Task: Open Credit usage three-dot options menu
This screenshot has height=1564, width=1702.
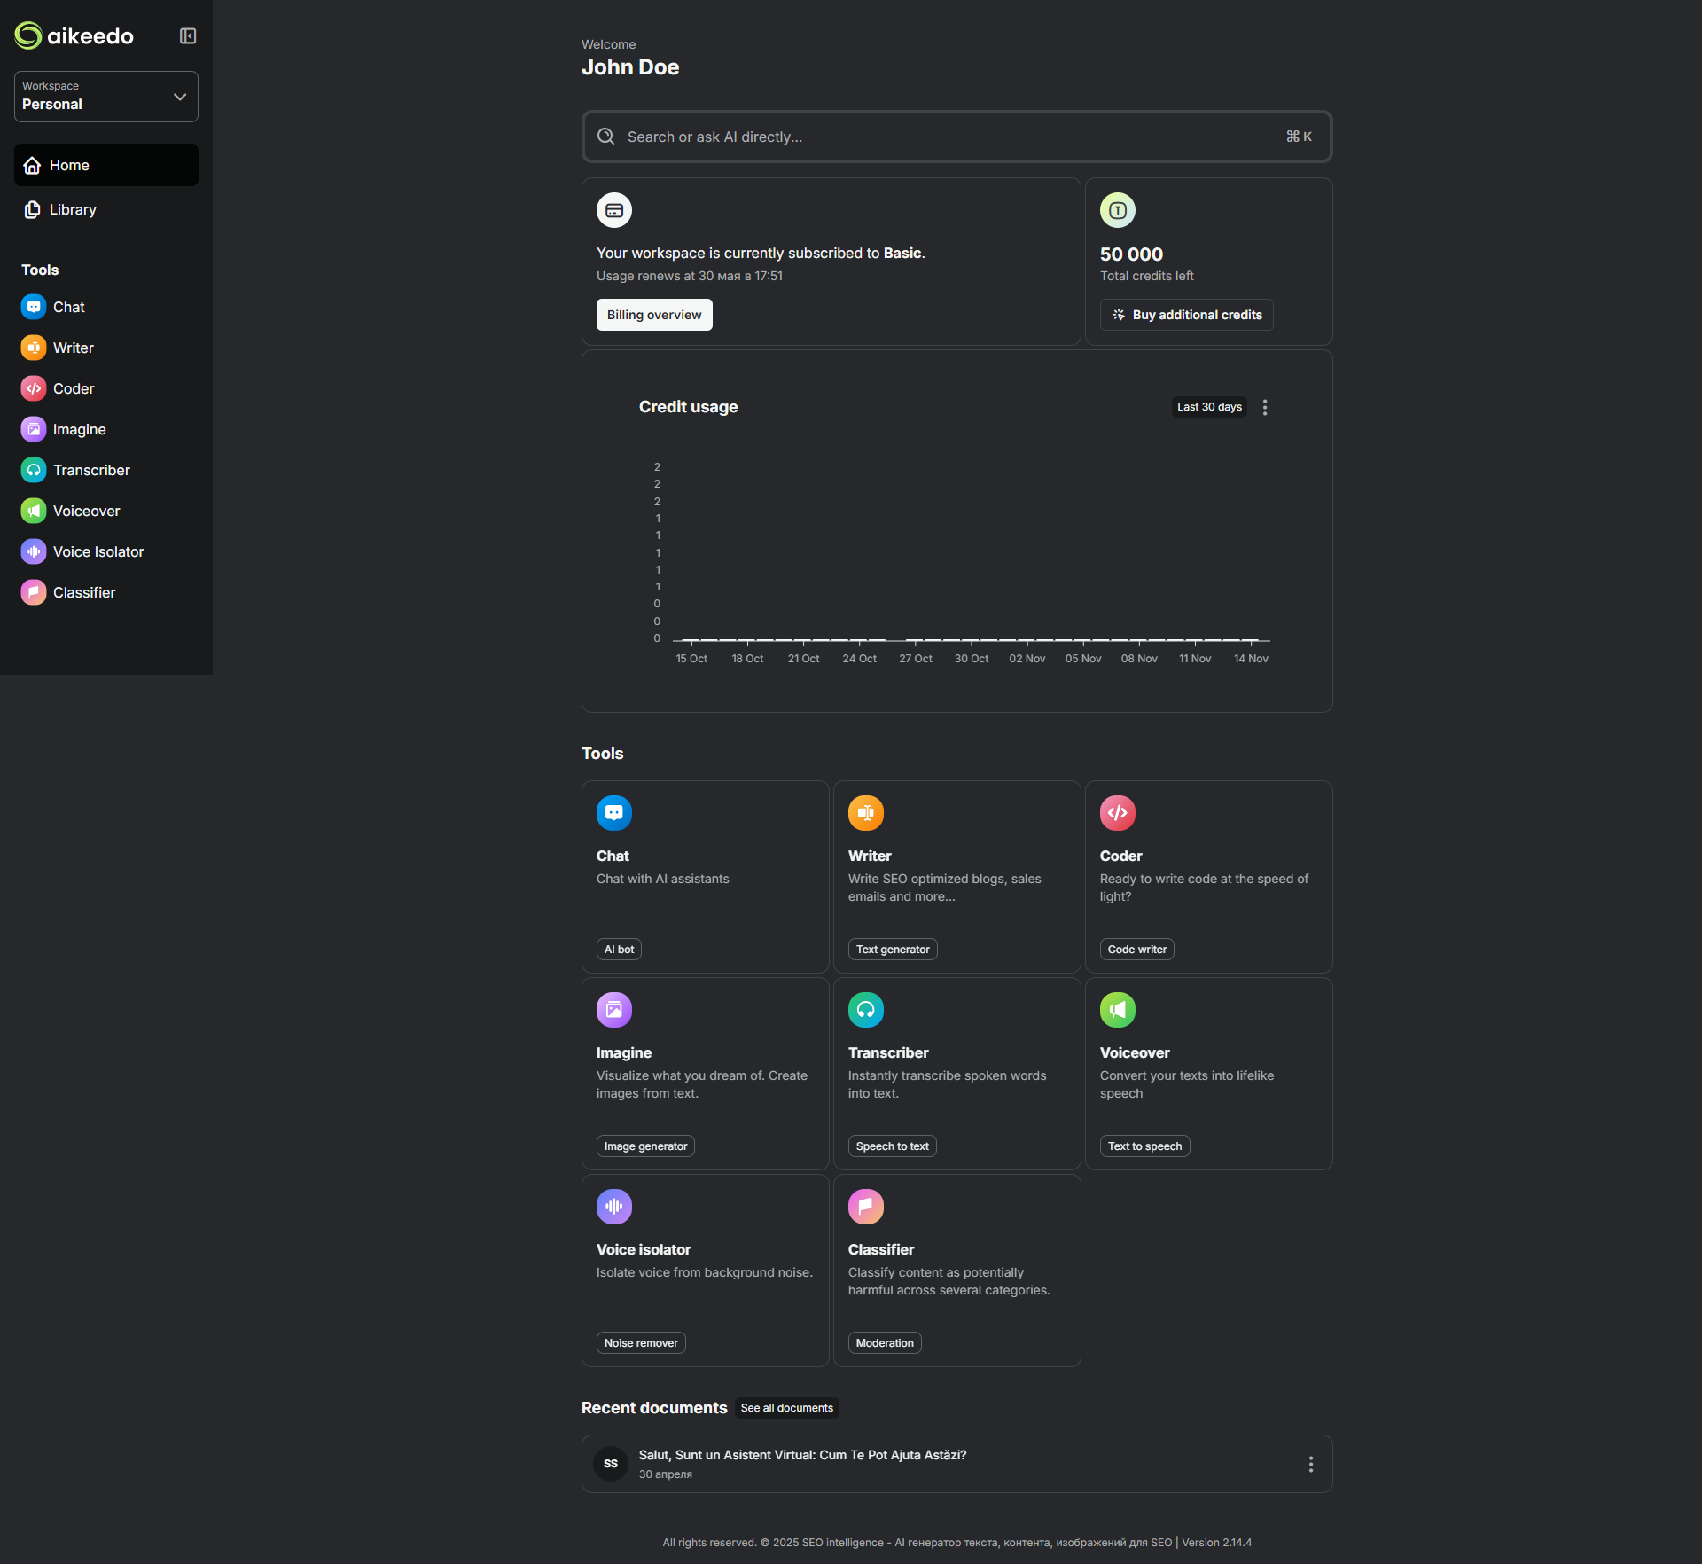Action: [1265, 408]
